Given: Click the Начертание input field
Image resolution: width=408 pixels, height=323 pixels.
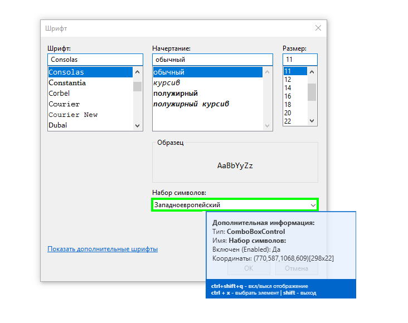Looking at the screenshot, I should tap(212, 60).
